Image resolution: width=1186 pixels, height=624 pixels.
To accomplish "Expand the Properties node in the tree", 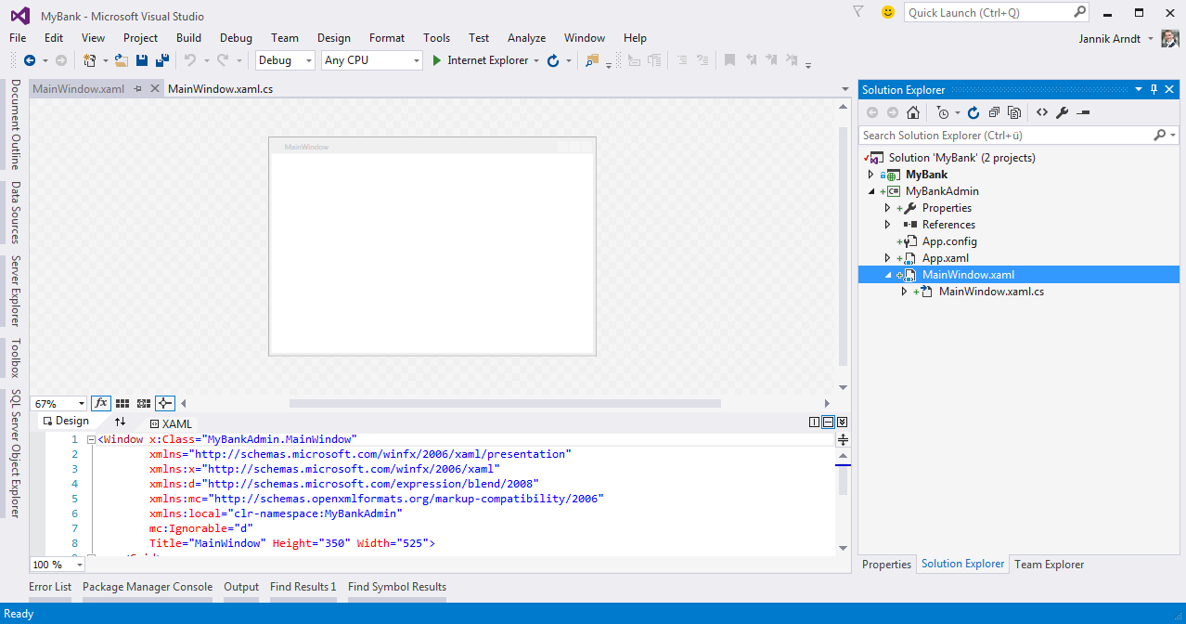I will (887, 208).
